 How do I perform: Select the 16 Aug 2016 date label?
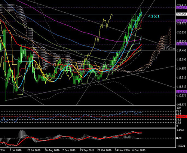click(x=52, y=150)
